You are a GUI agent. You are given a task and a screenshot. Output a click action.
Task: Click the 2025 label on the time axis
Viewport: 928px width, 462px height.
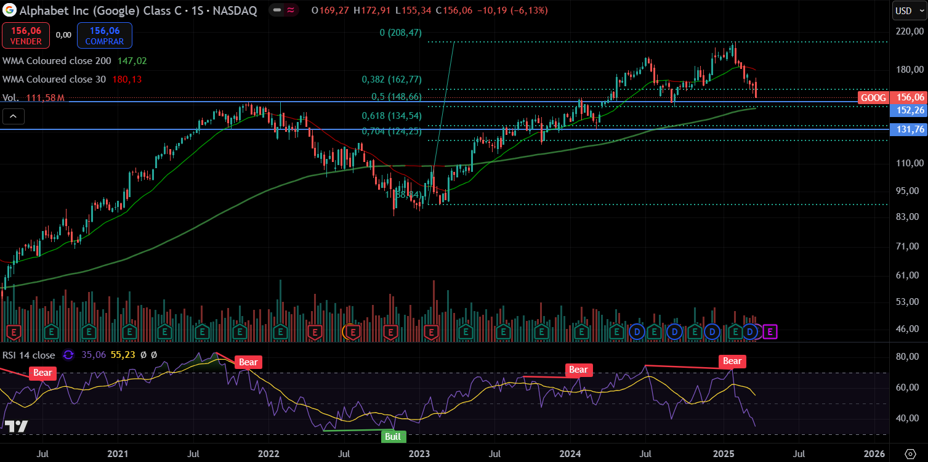click(x=724, y=454)
